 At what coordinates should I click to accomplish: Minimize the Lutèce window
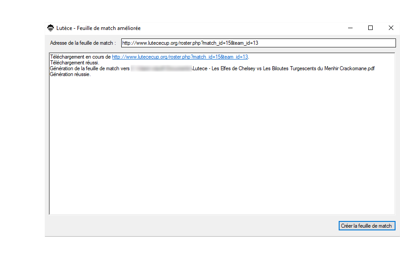(x=350, y=28)
